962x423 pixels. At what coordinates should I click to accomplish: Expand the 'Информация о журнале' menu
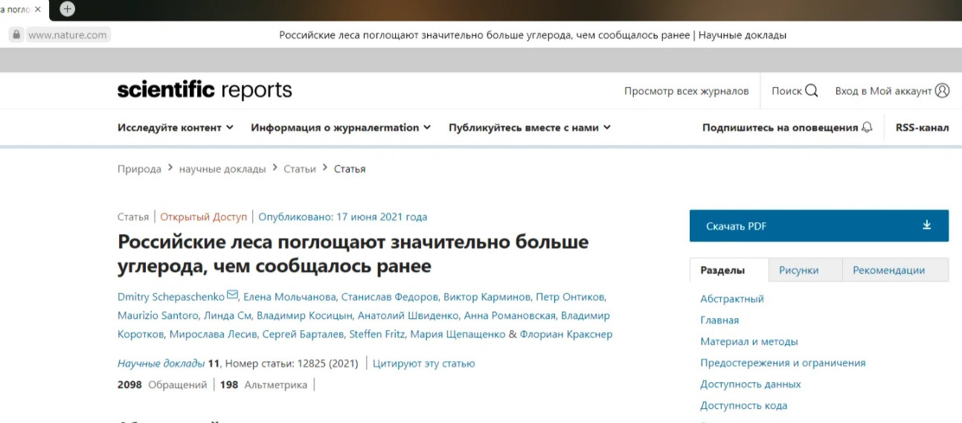pos(341,127)
